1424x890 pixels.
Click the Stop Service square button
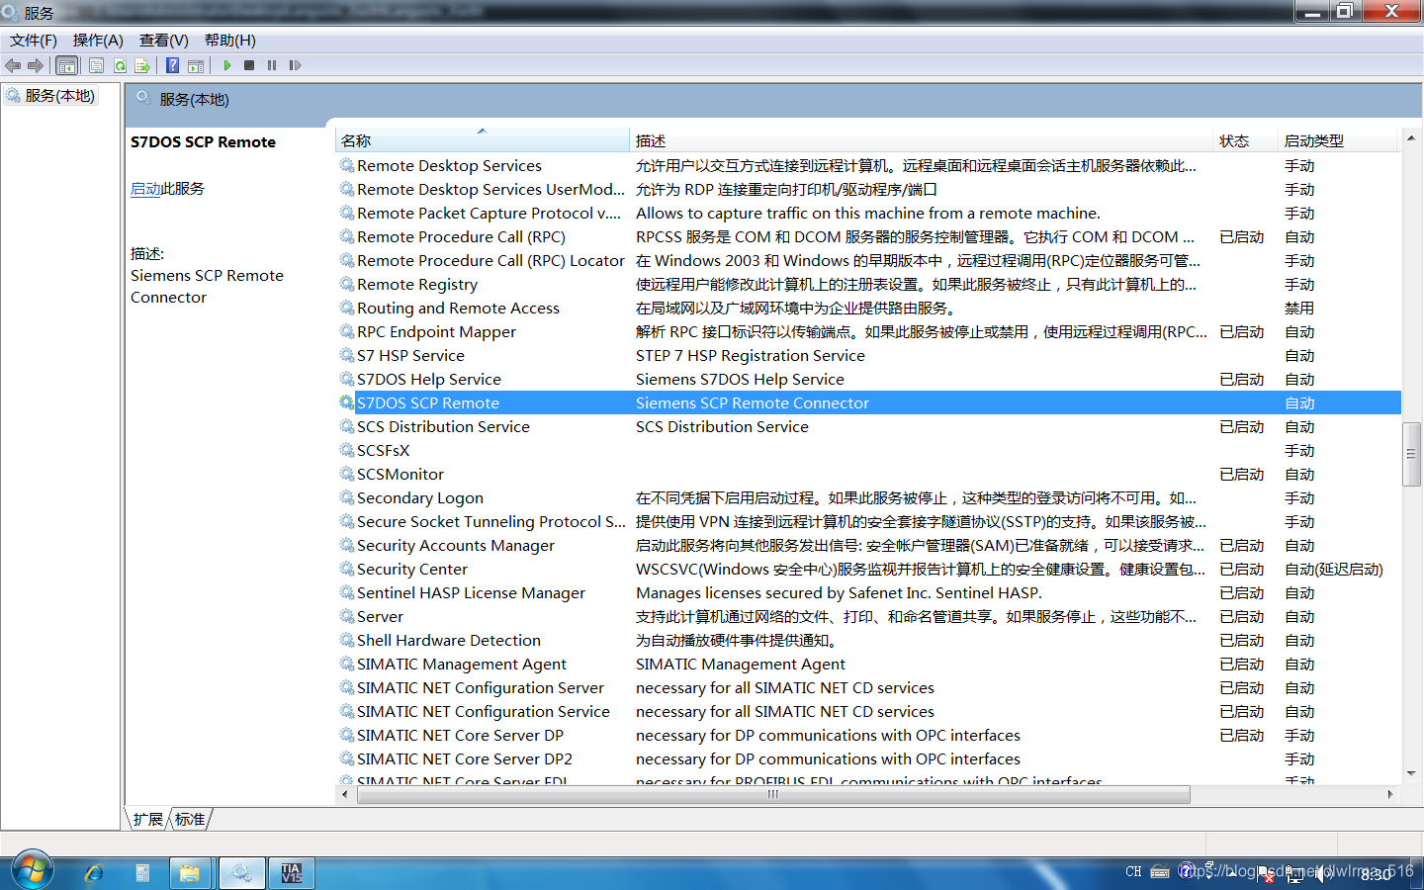(x=249, y=65)
